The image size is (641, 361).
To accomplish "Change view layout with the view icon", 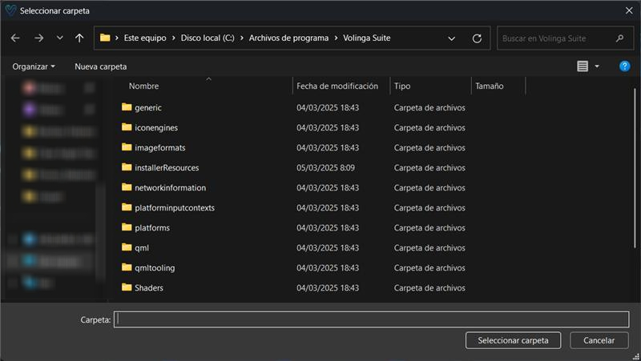I will tap(583, 66).
